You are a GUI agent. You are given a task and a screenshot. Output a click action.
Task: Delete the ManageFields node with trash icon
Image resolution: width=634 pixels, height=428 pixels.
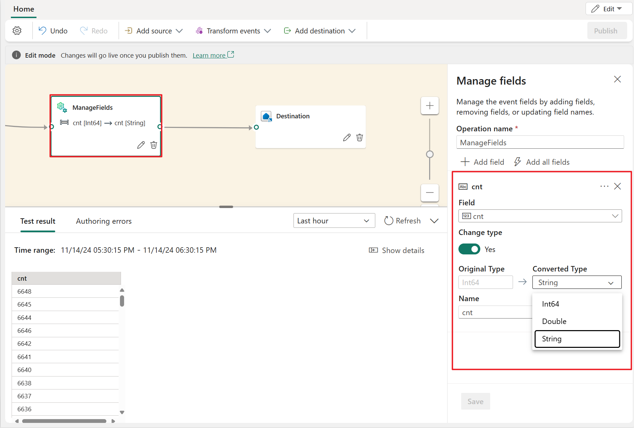tap(154, 145)
